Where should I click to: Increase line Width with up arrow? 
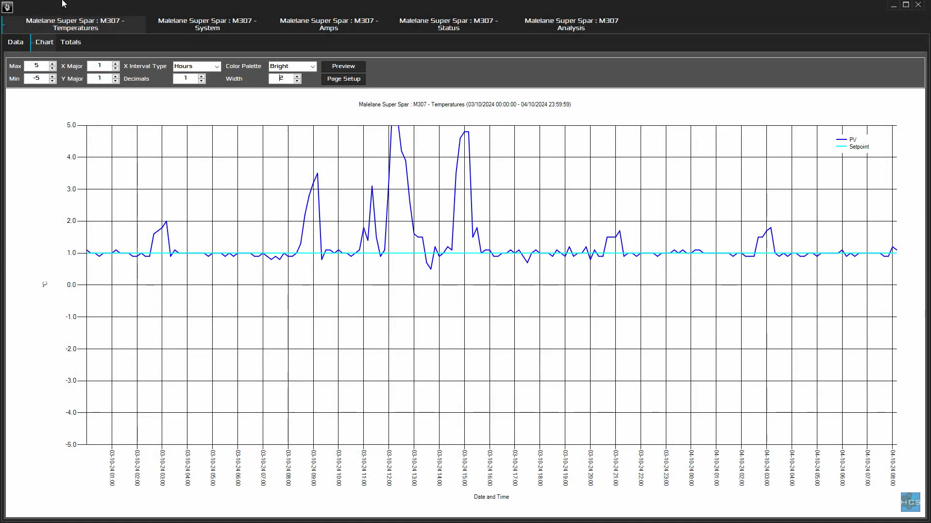(x=297, y=76)
